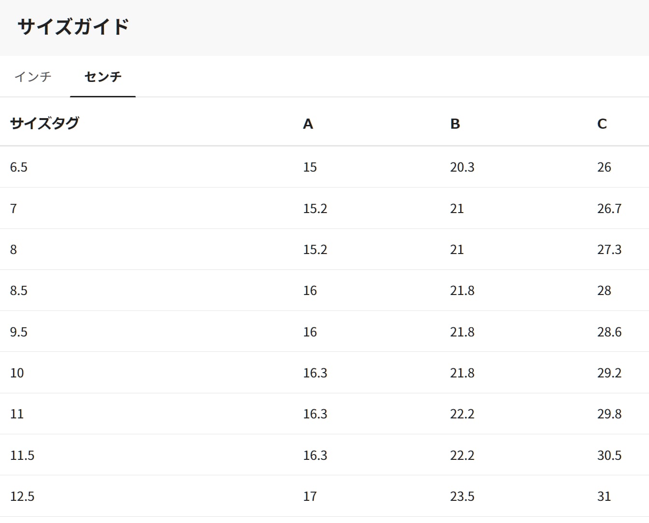Screen dimensions: 649x523
Task: Click column header A
Action: (x=308, y=124)
